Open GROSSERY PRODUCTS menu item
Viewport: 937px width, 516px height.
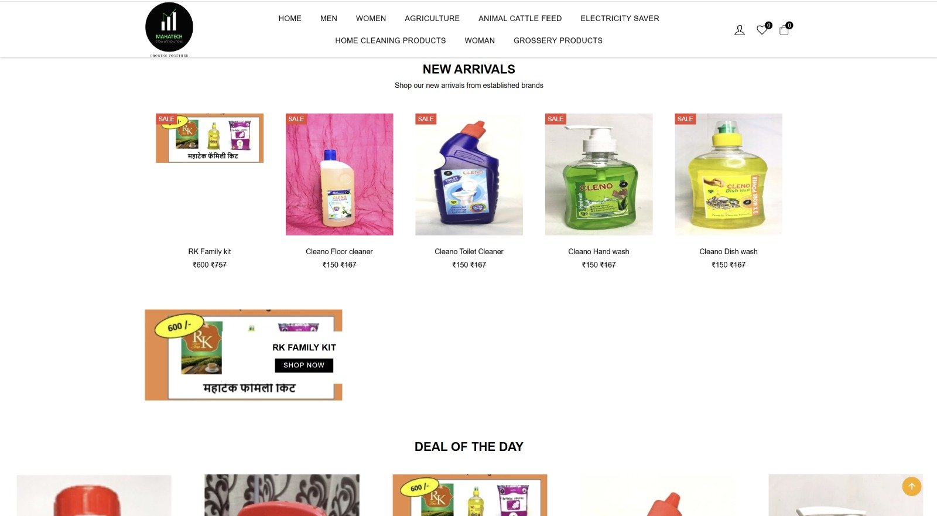click(558, 40)
